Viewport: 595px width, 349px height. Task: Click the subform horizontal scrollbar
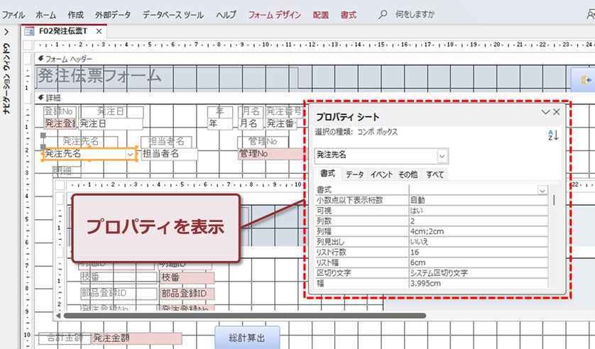[x=245, y=316]
